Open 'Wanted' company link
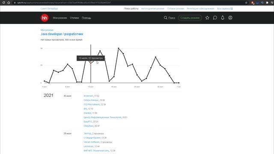 pyautogui.click(x=87, y=113)
